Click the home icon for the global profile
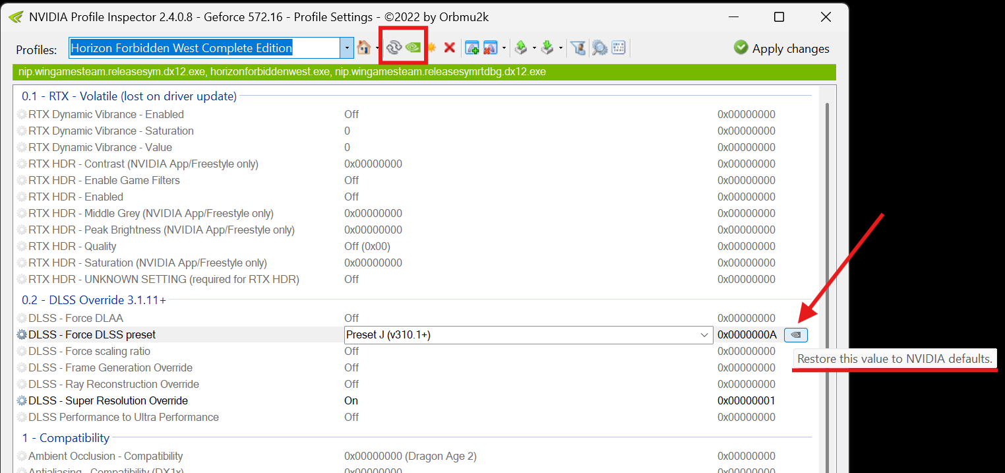Screen dimensions: 1005x473 364,47
